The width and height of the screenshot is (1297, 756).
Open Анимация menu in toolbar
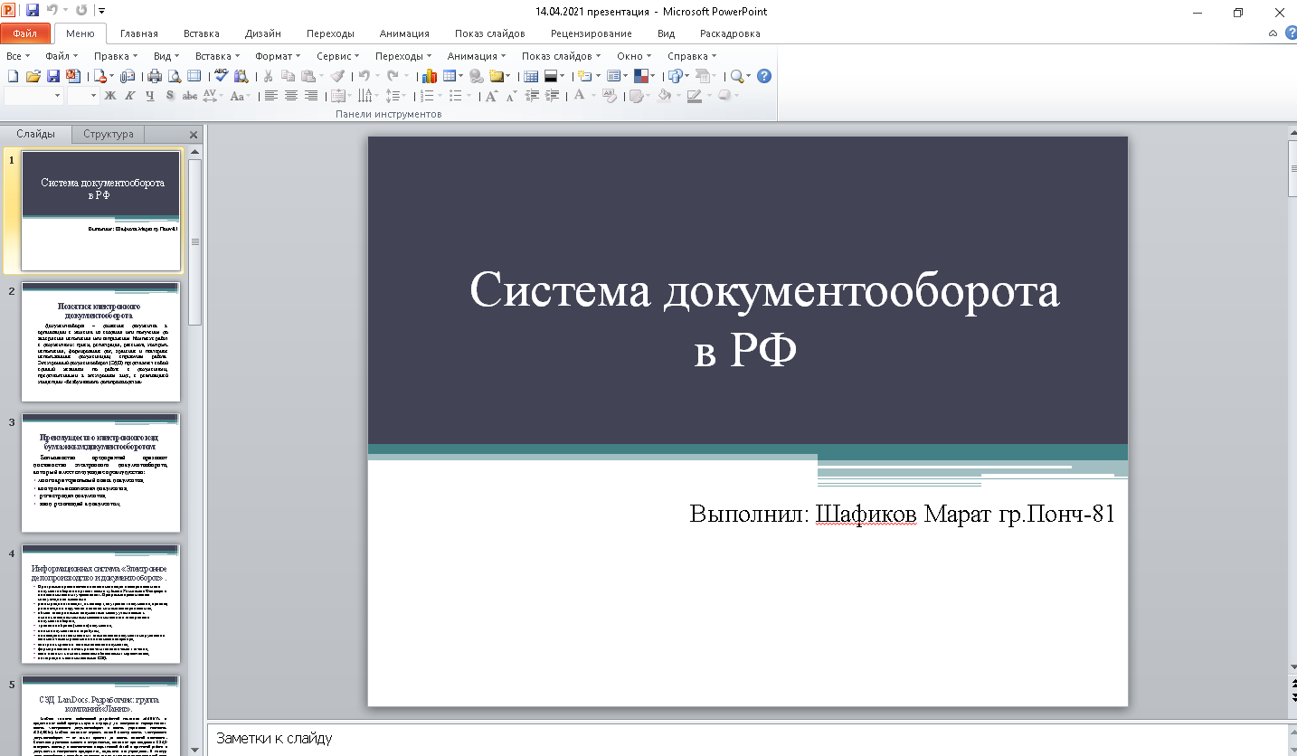point(476,56)
